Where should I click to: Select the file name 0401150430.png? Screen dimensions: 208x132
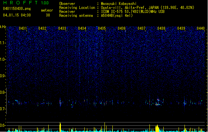point(17,9)
